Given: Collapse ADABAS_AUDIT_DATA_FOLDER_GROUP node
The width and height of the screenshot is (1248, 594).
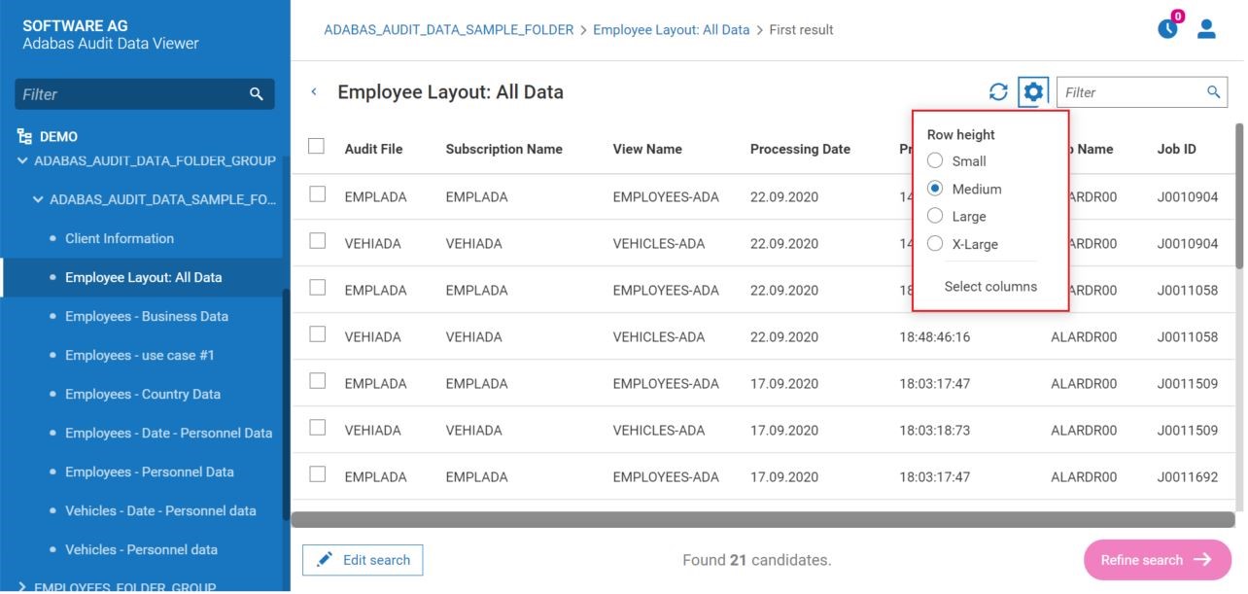Looking at the screenshot, I should point(22,160).
